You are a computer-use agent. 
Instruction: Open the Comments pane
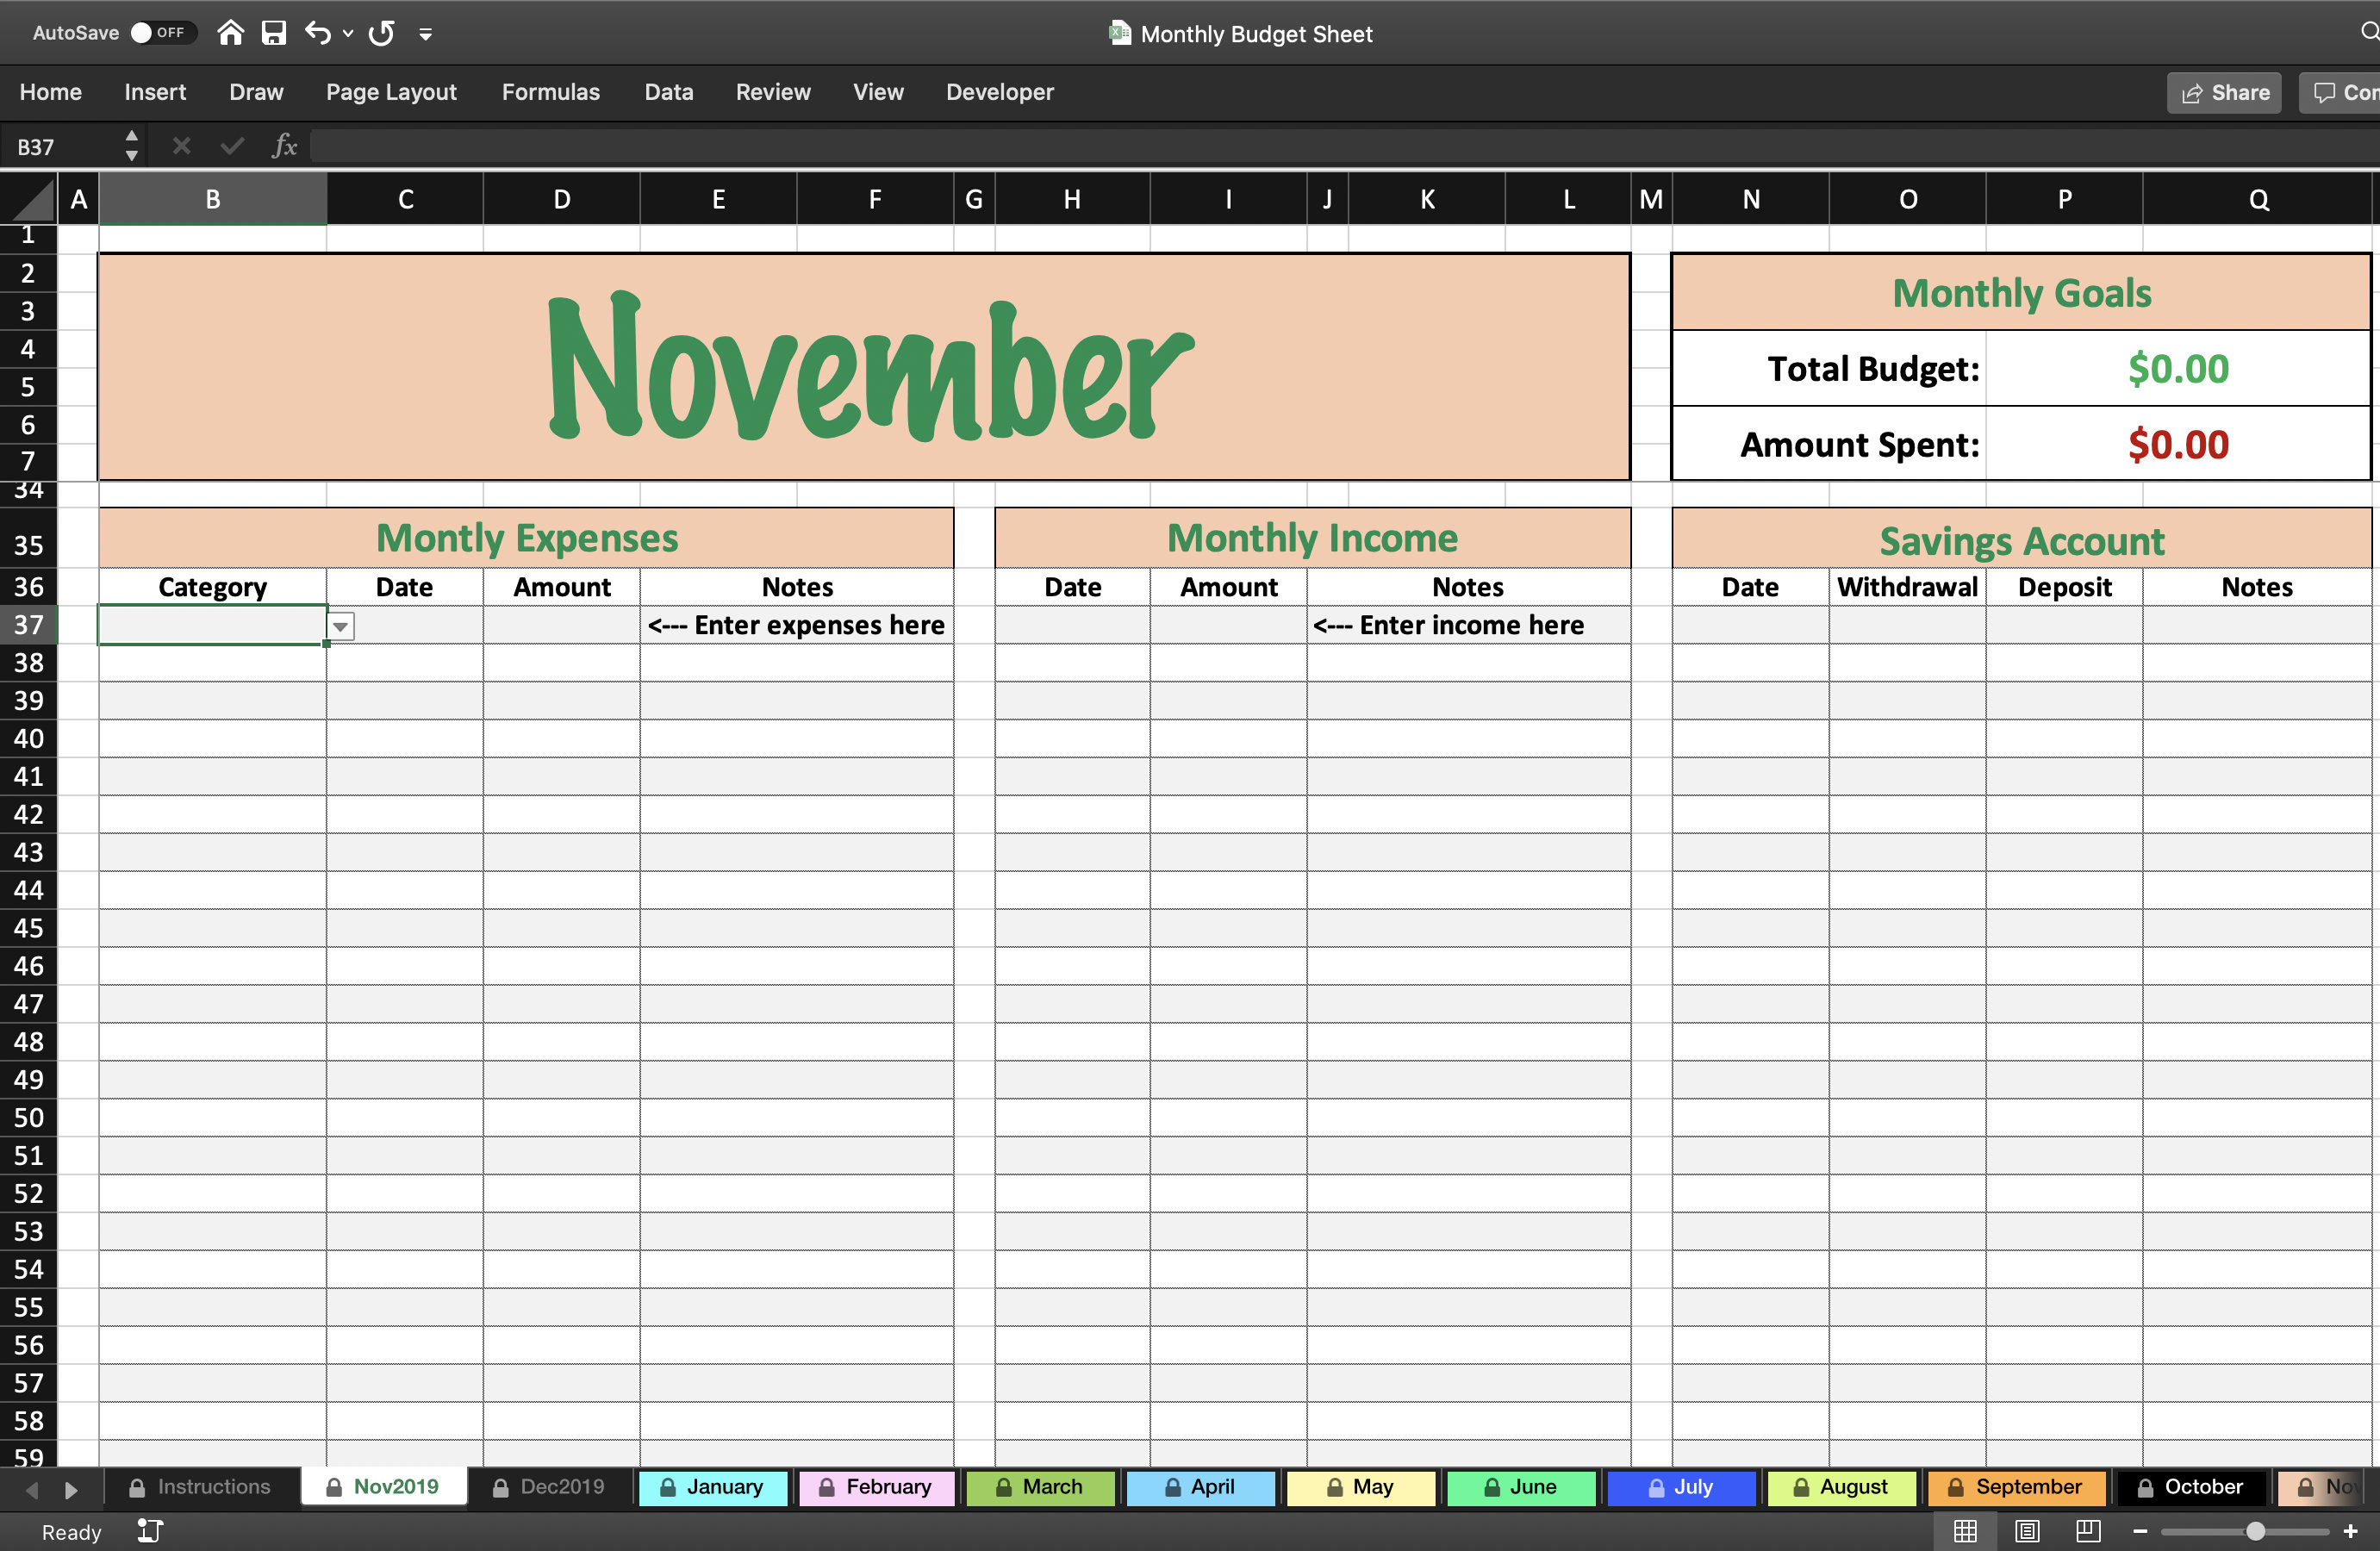pos(2345,92)
